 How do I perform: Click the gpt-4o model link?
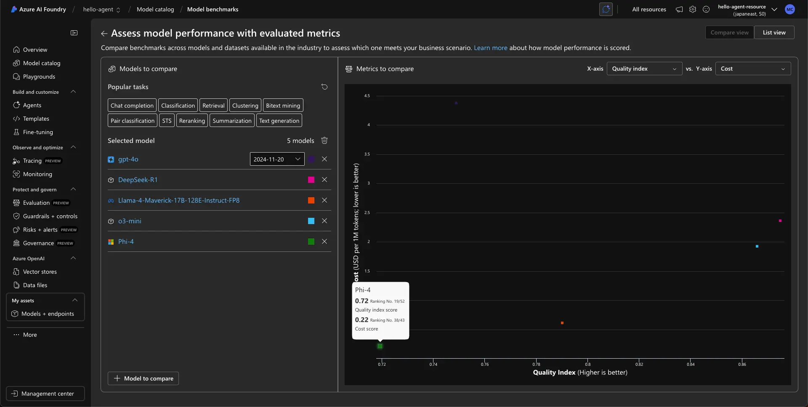coord(128,159)
